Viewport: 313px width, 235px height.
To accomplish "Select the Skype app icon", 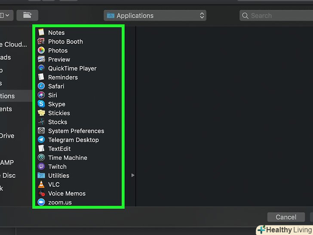I will 41,104.
